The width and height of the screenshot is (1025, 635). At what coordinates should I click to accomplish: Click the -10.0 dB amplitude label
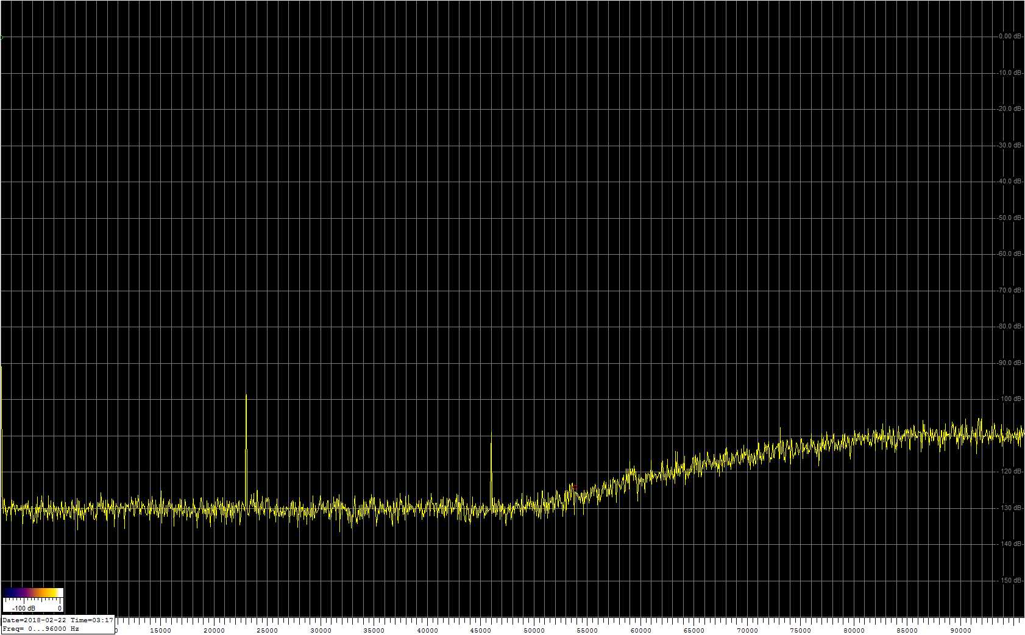[1010, 73]
